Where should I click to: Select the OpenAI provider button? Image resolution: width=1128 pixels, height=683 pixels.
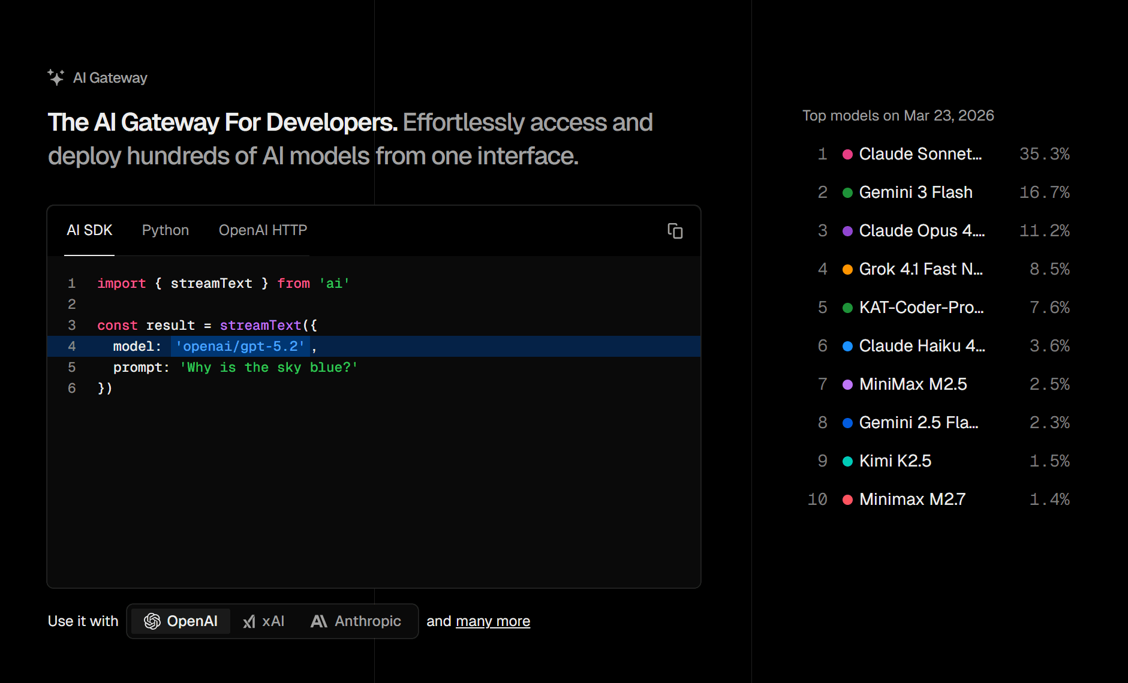181,621
